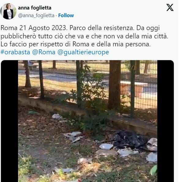Image resolution: width=179 pixels, height=182 pixels.
Task: Click the line starting 'pubblicherò tutto ciò'
Action: [x=84, y=36]
